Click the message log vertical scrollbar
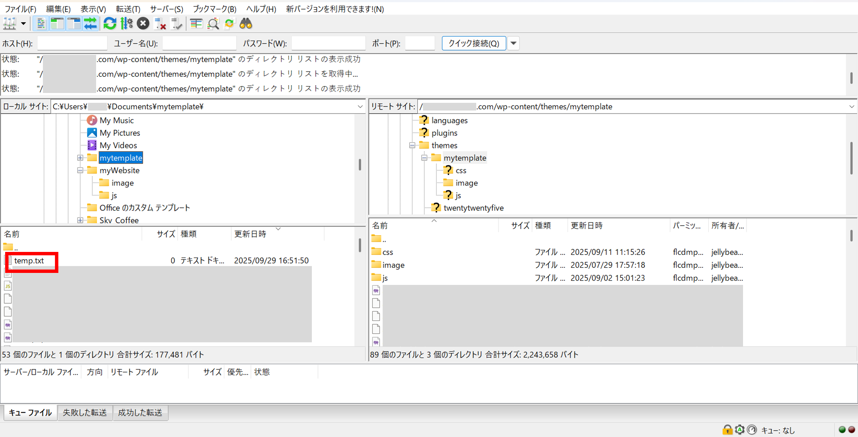This screenshot has width=858, height=437. click(x=851, y=78)
